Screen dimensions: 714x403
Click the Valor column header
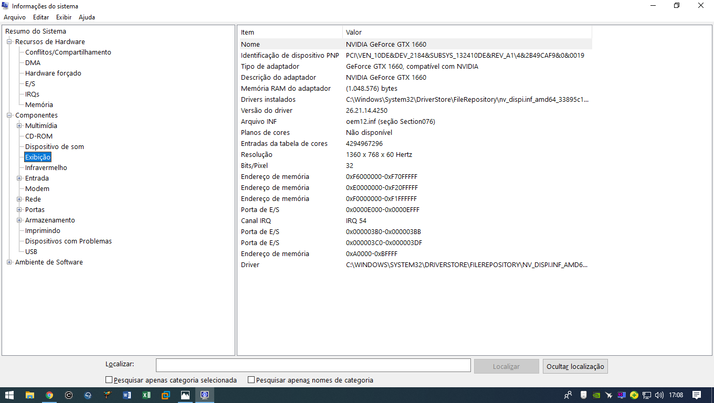[x=467, y=33]
